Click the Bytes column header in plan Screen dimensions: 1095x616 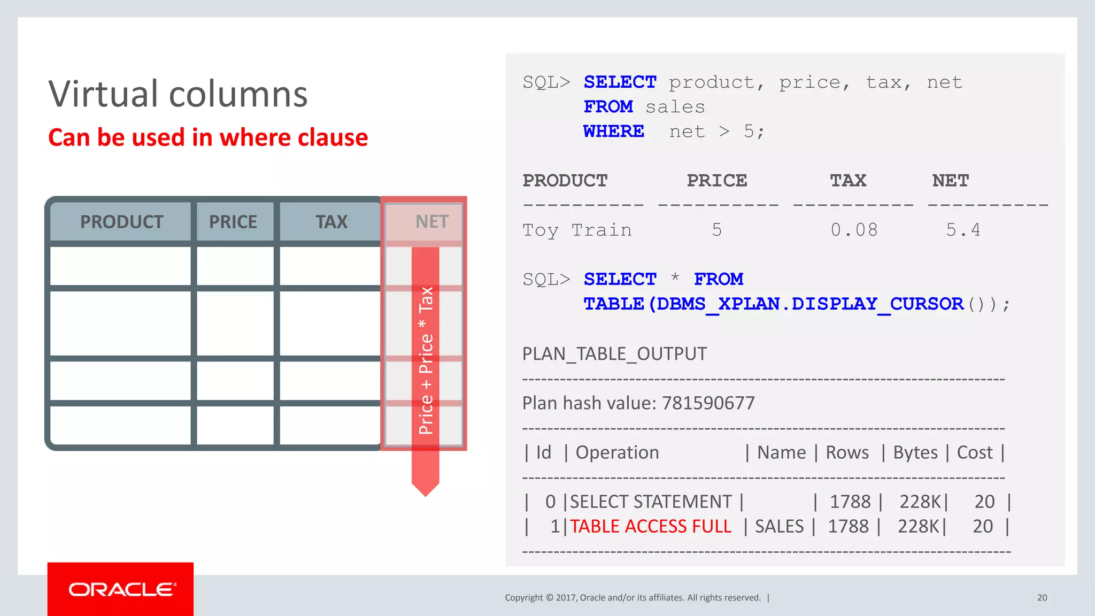[915, 452]
